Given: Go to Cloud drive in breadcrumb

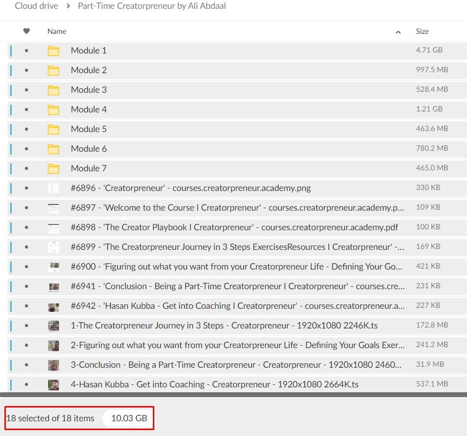Looking at the screenshot, I should [x=36, y=6].
